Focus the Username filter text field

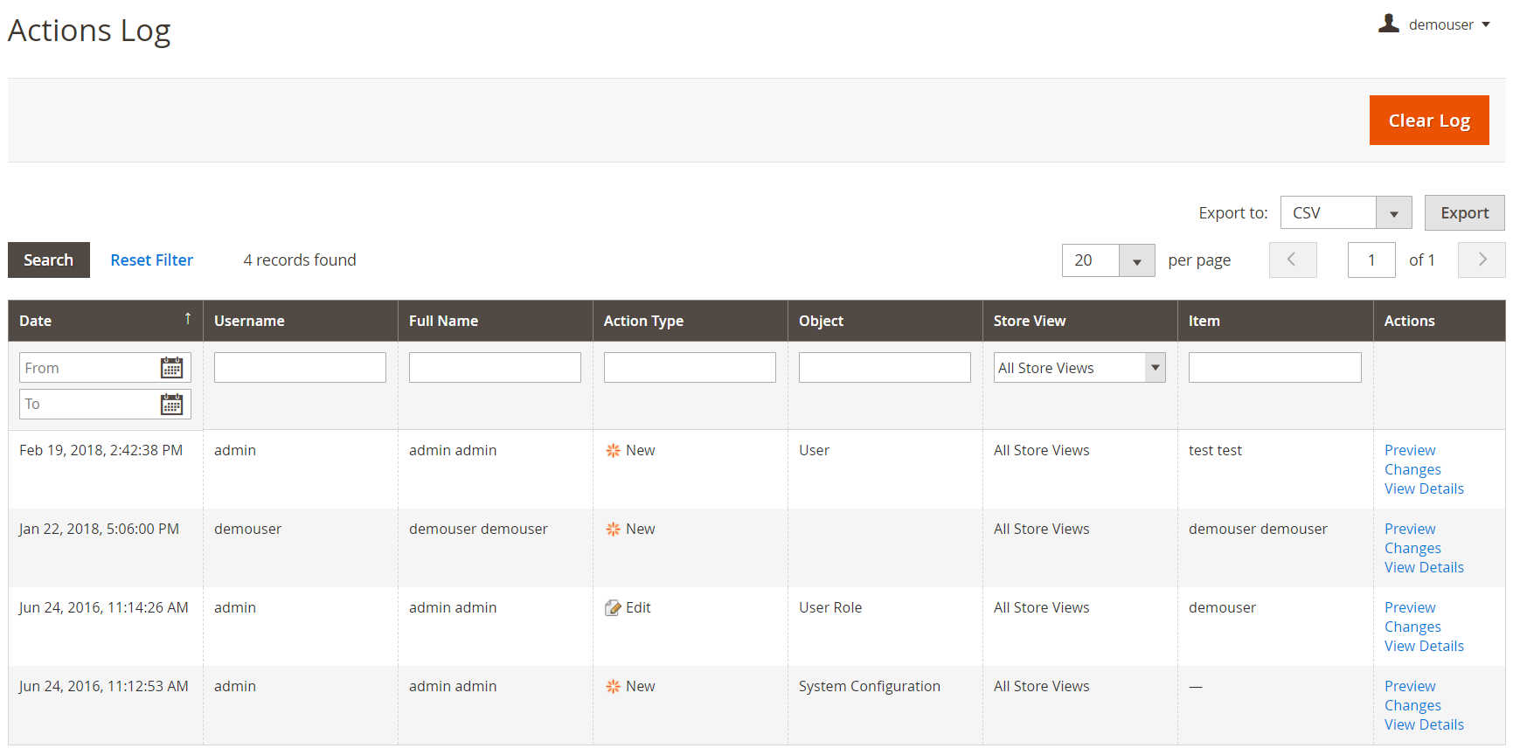point(300,368)
